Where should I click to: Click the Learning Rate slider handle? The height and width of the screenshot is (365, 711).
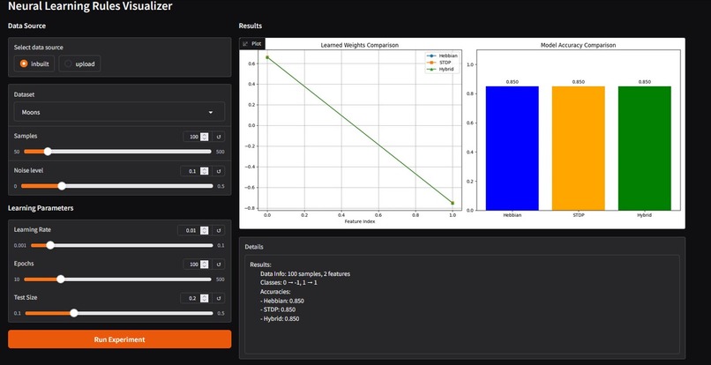coord(50,245)
